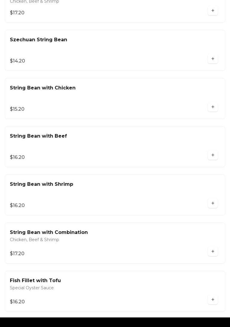Open Szechuan String Bean item title
This screenshot has height=327, width=230.
(x=39, y=40)
